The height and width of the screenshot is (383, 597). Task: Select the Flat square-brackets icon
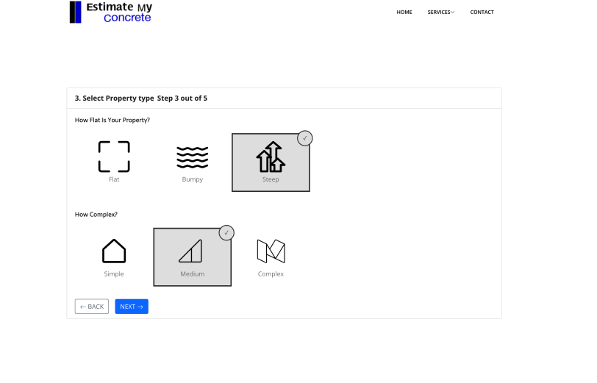pyautogui.click(x=114, y=156)
